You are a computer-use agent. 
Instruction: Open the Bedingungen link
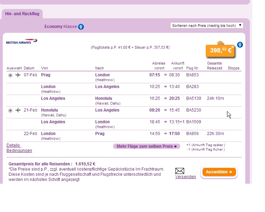19,151
